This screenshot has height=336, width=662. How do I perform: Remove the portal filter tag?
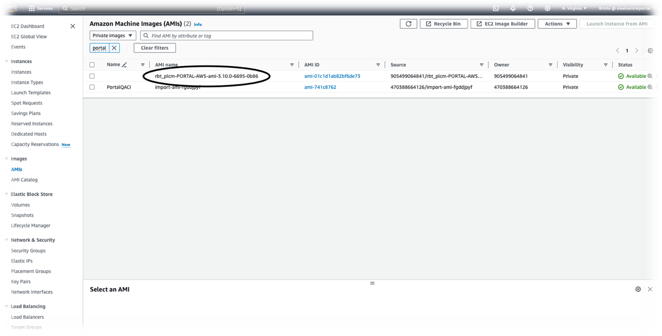point(114,48)
